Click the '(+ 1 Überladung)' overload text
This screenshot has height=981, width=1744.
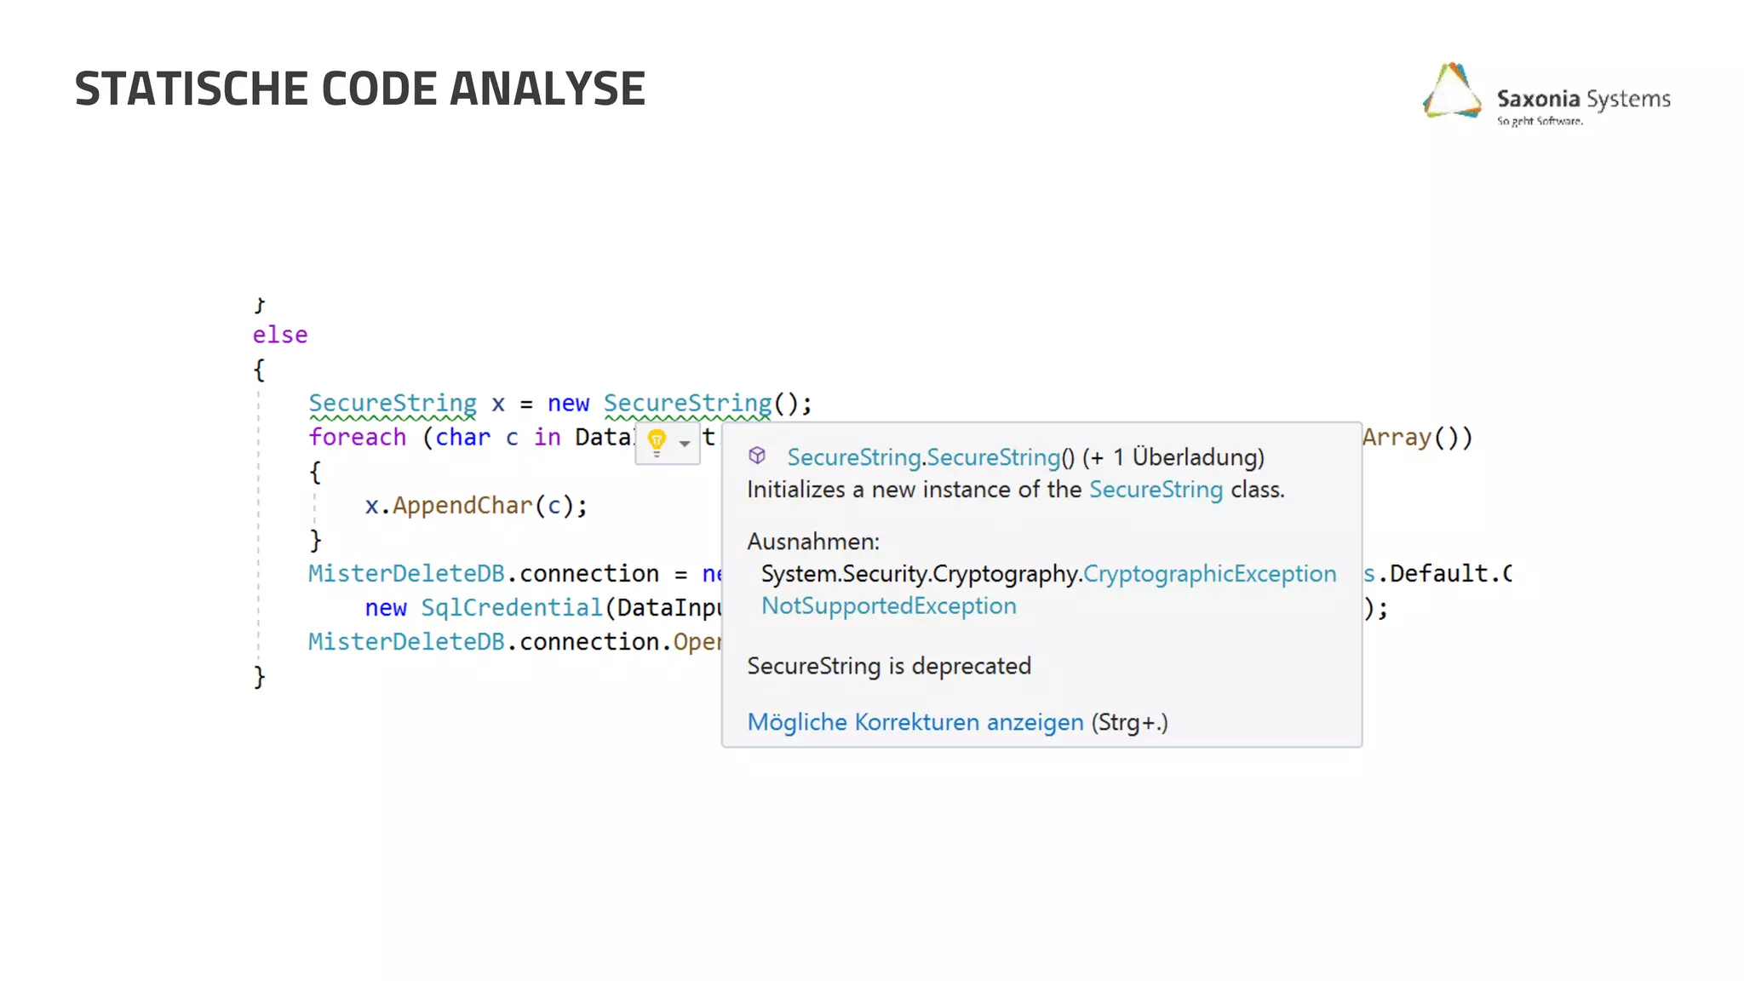(x=1173, y=457)
